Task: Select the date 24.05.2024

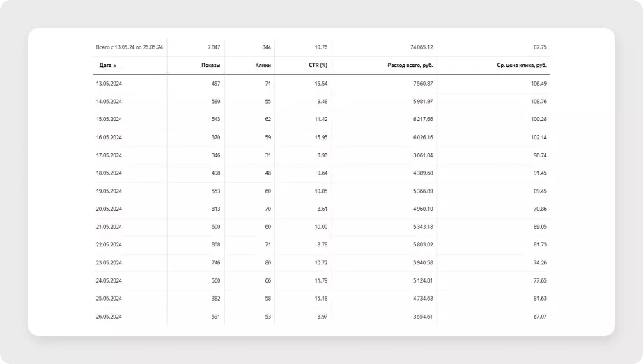Action: tap(109, 280)
